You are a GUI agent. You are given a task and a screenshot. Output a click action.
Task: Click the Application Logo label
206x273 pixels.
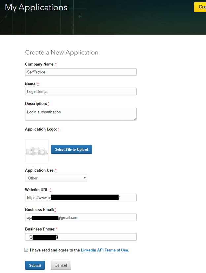coord(41,129)
